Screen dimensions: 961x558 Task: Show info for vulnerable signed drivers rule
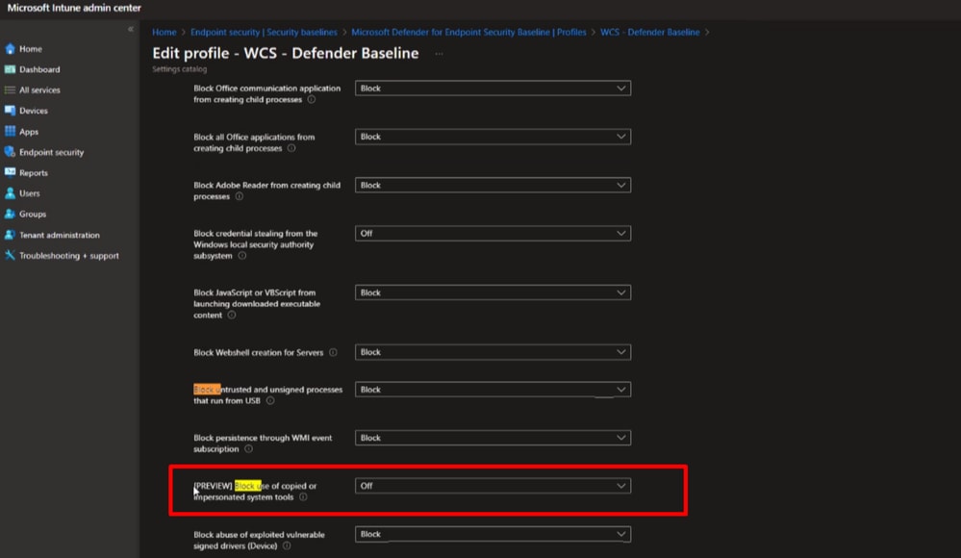287,545
